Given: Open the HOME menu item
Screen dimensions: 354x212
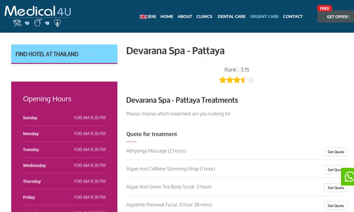Looking at the screenshot, I should click(167, 17).
